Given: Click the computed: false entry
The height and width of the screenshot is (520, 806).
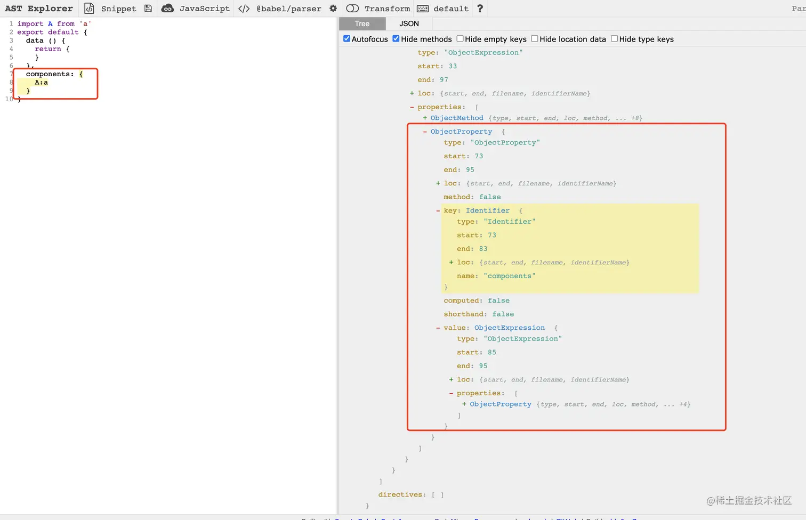Looking at the screenshot, I should tap(477, 300).
